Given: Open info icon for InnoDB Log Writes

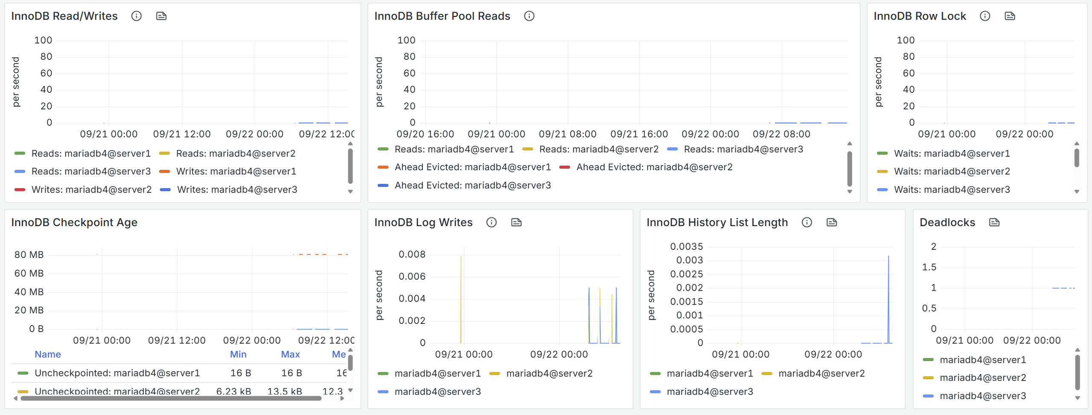Looking at the screenshot, I should (x=491, y=222).
